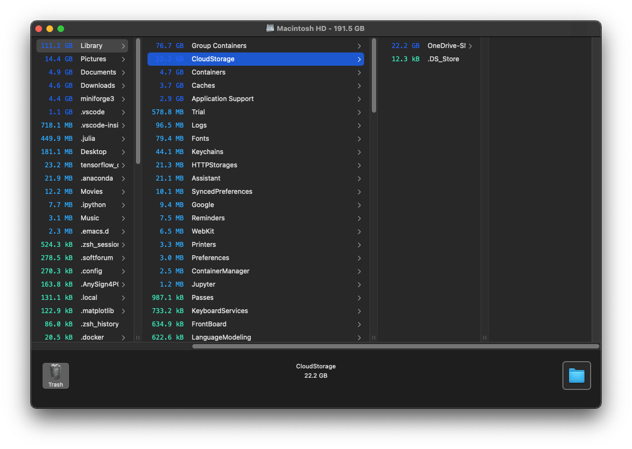The image size is (632, 449).
Task: Click the horizontal scrollbar at bottom
Action: [396, 346]
